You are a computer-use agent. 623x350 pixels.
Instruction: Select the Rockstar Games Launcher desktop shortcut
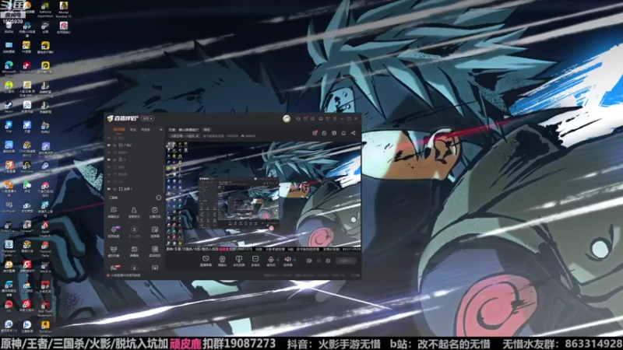coord(45,329)
